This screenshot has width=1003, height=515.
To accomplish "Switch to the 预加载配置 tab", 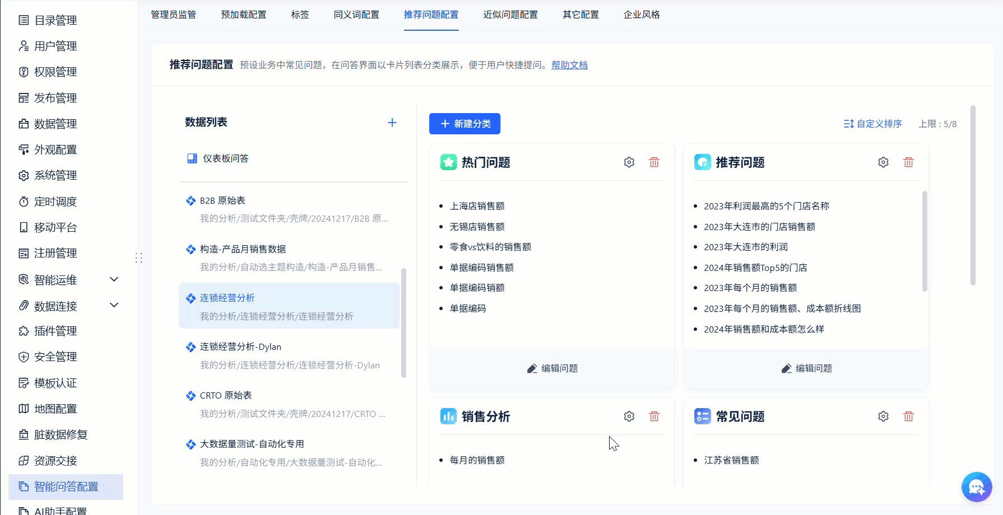I will [244, 15].
